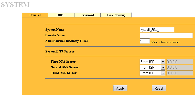The height and width of the screenshot is (97, 195).
Task: Click the Apply button
Action: (120, 88)
